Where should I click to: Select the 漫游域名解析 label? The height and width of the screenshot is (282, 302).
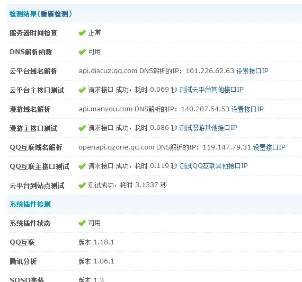coord(30,109)
